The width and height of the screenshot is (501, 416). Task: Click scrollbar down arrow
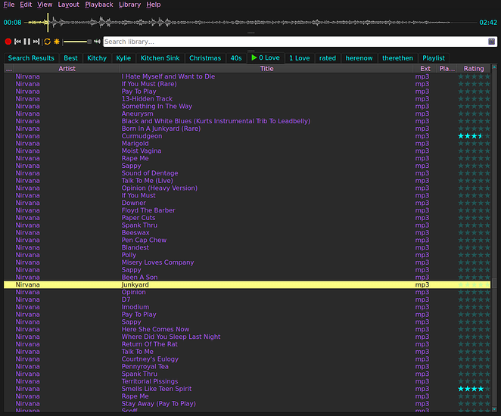[x=494, y=409]
